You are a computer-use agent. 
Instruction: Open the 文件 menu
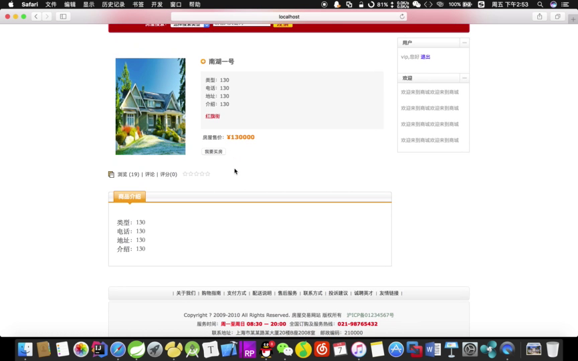[x=51, y=5]
